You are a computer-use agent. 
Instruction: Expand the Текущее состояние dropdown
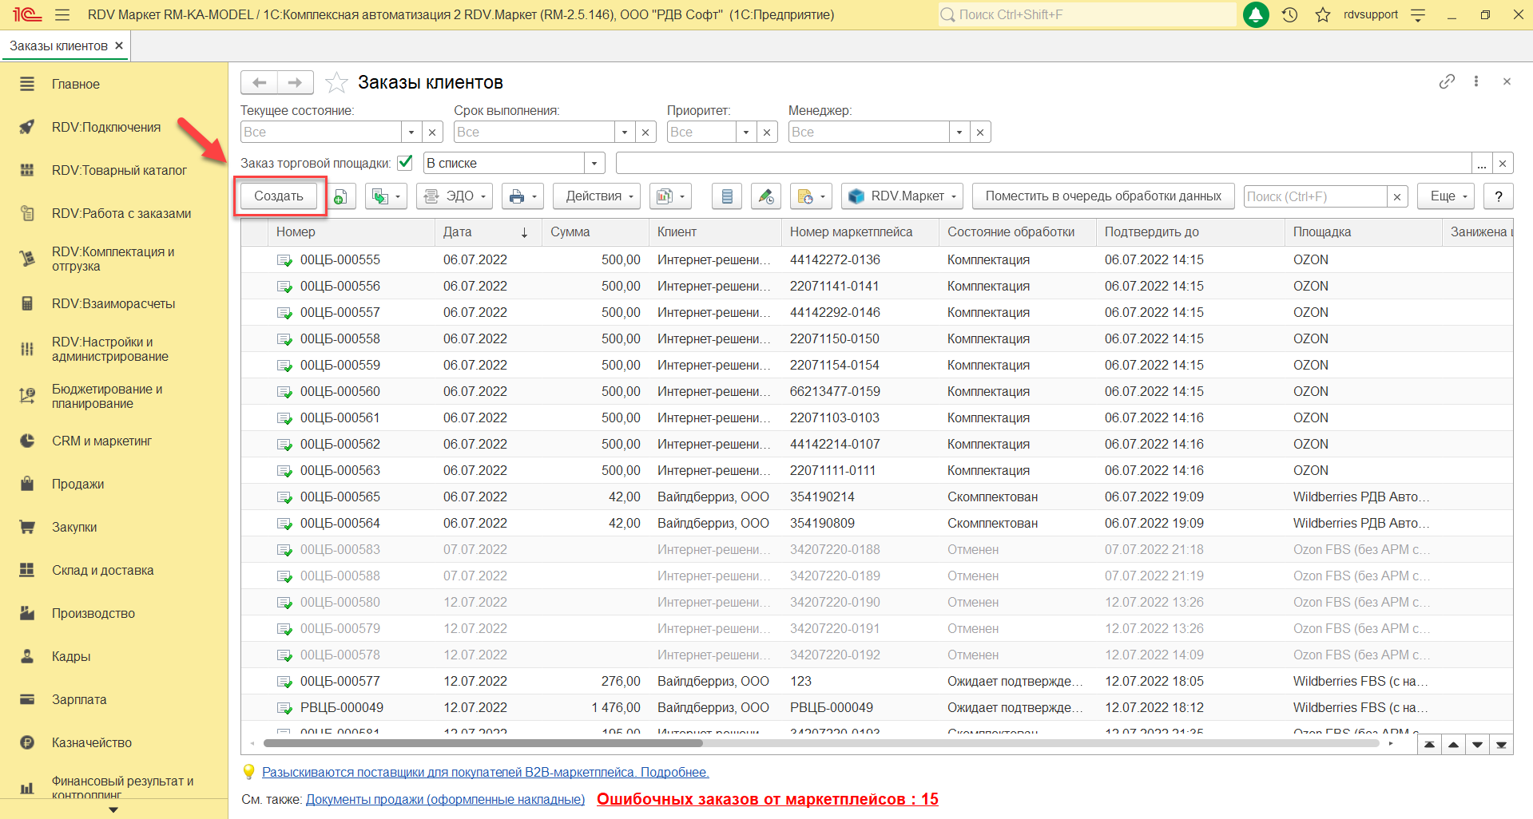[x=411, y=133]
